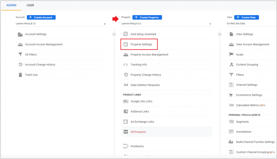
Task: Open Account Settings link
Action: [x=36, y=34]
